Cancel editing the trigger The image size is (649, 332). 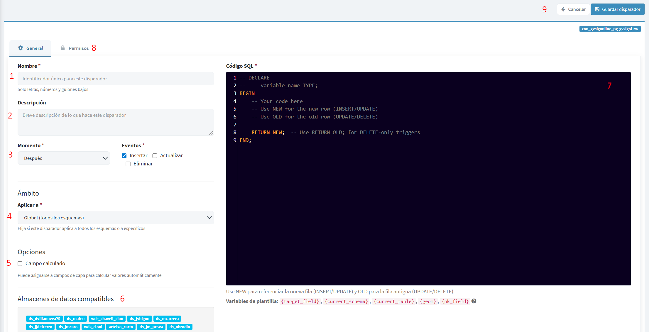point(573,9)
